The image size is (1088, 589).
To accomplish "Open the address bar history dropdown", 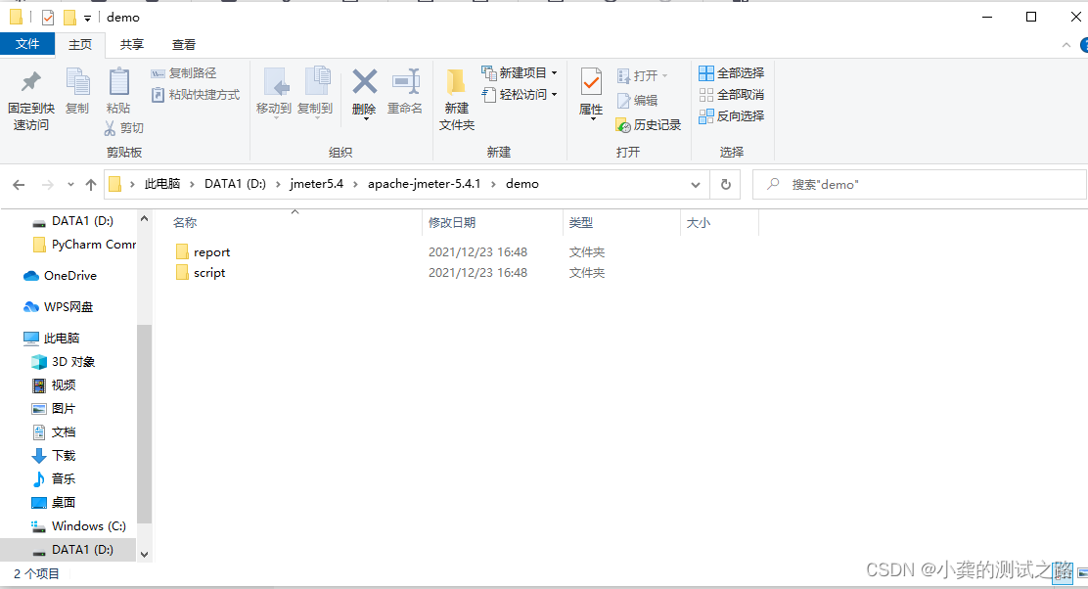I will pos(696,184).
